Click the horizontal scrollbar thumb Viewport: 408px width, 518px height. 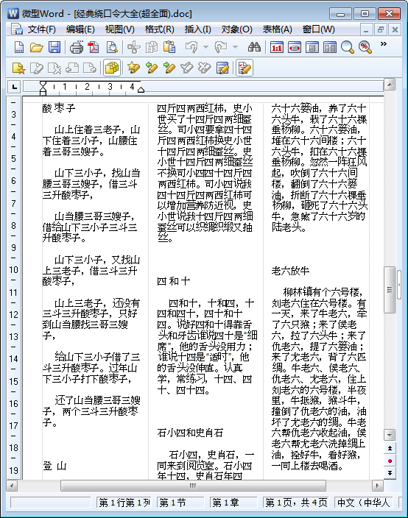[x=193, y=486]
